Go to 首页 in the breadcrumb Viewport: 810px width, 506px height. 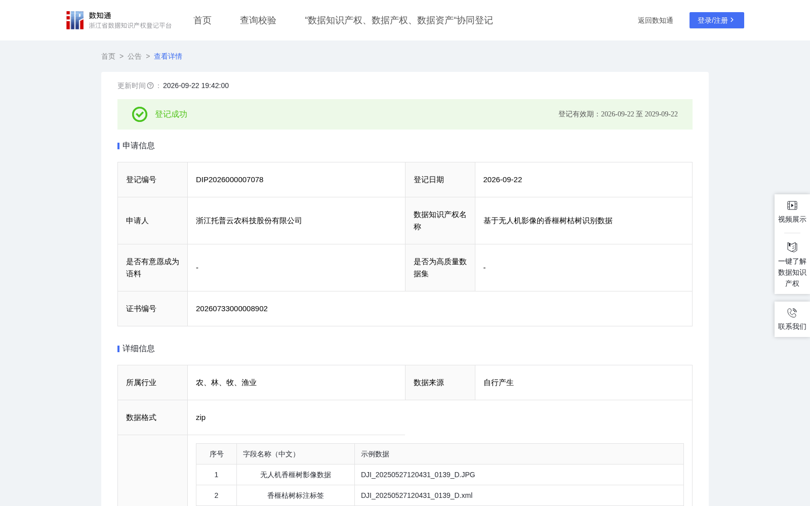point(108,56)
